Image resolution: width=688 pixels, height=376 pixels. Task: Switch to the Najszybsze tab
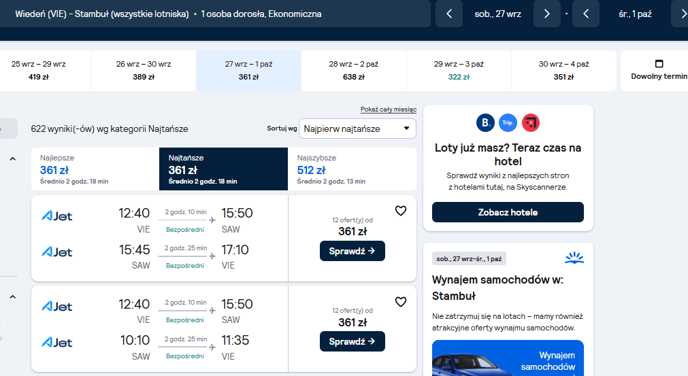(x=352, y=169)
